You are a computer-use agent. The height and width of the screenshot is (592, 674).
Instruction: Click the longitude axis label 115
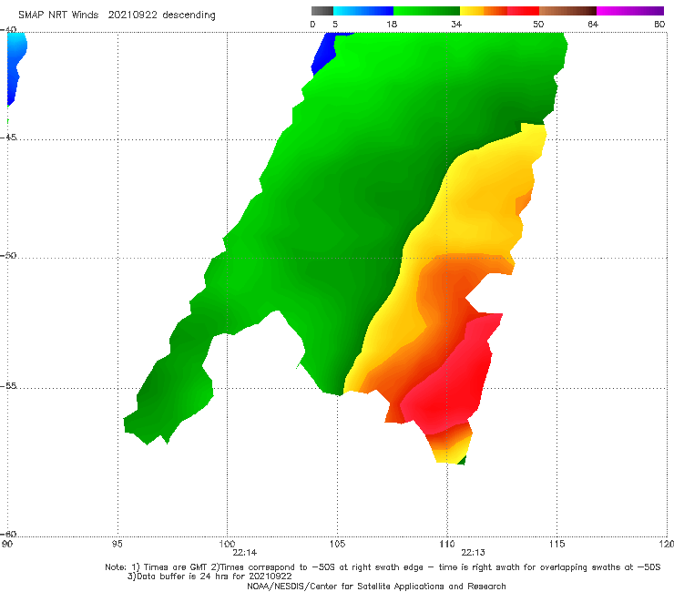point(557,544)
